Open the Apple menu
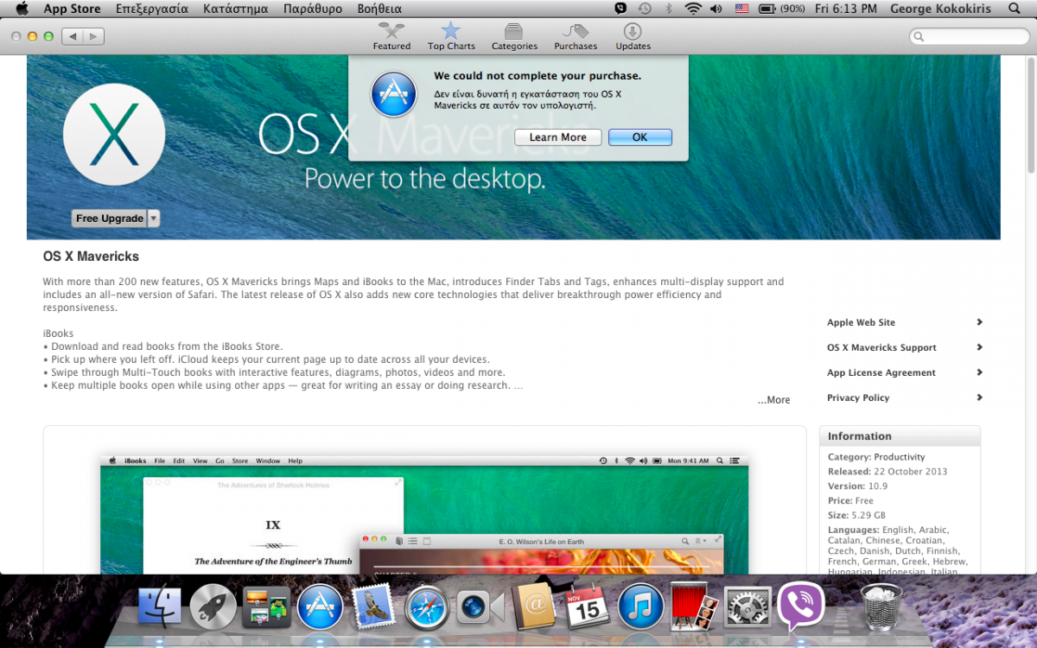Viewport: 1037px width, 648px height. [x=22, y=9]
